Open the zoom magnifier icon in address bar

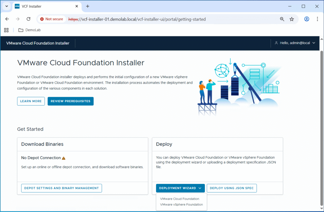click(x=282, y=19)
